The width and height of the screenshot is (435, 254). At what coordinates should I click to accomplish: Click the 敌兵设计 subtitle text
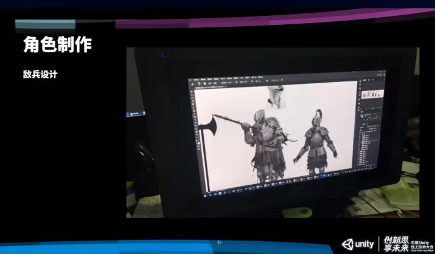coord(41,75)
